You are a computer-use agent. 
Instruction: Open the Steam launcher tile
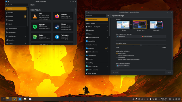[63, 27]
